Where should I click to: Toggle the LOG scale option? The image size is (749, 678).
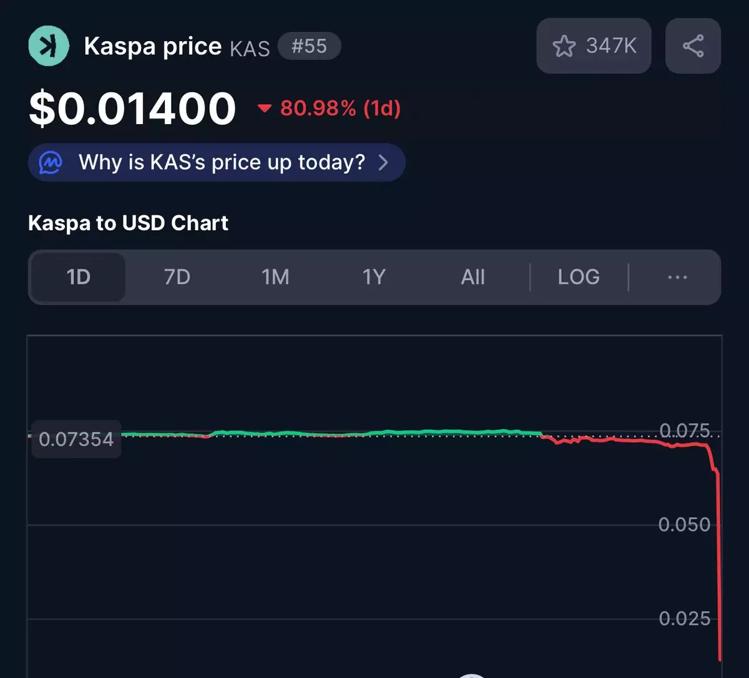coord(579,277)
